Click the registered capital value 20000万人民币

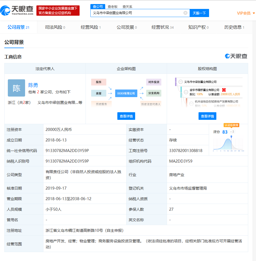click(59, 130)
